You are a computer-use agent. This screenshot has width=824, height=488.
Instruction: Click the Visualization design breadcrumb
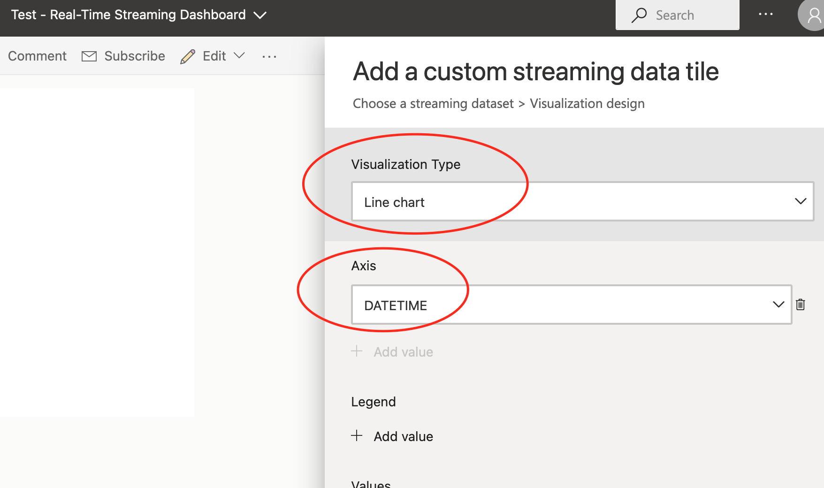587,104
